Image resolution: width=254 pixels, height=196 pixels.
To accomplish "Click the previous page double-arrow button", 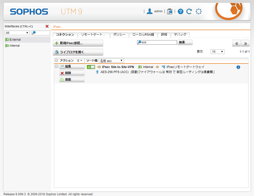I will pos(236,43).
